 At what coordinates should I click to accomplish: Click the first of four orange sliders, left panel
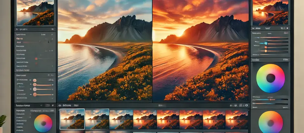point(35,81)
